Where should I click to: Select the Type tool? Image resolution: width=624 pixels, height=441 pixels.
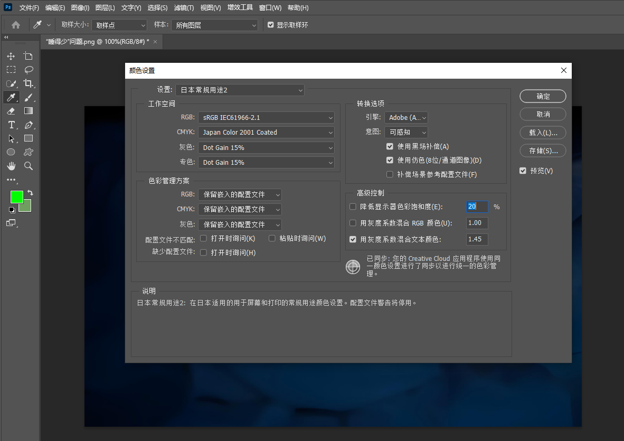pos(11,125)
